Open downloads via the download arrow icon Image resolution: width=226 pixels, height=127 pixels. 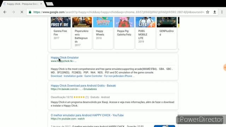tap(215, 12)
